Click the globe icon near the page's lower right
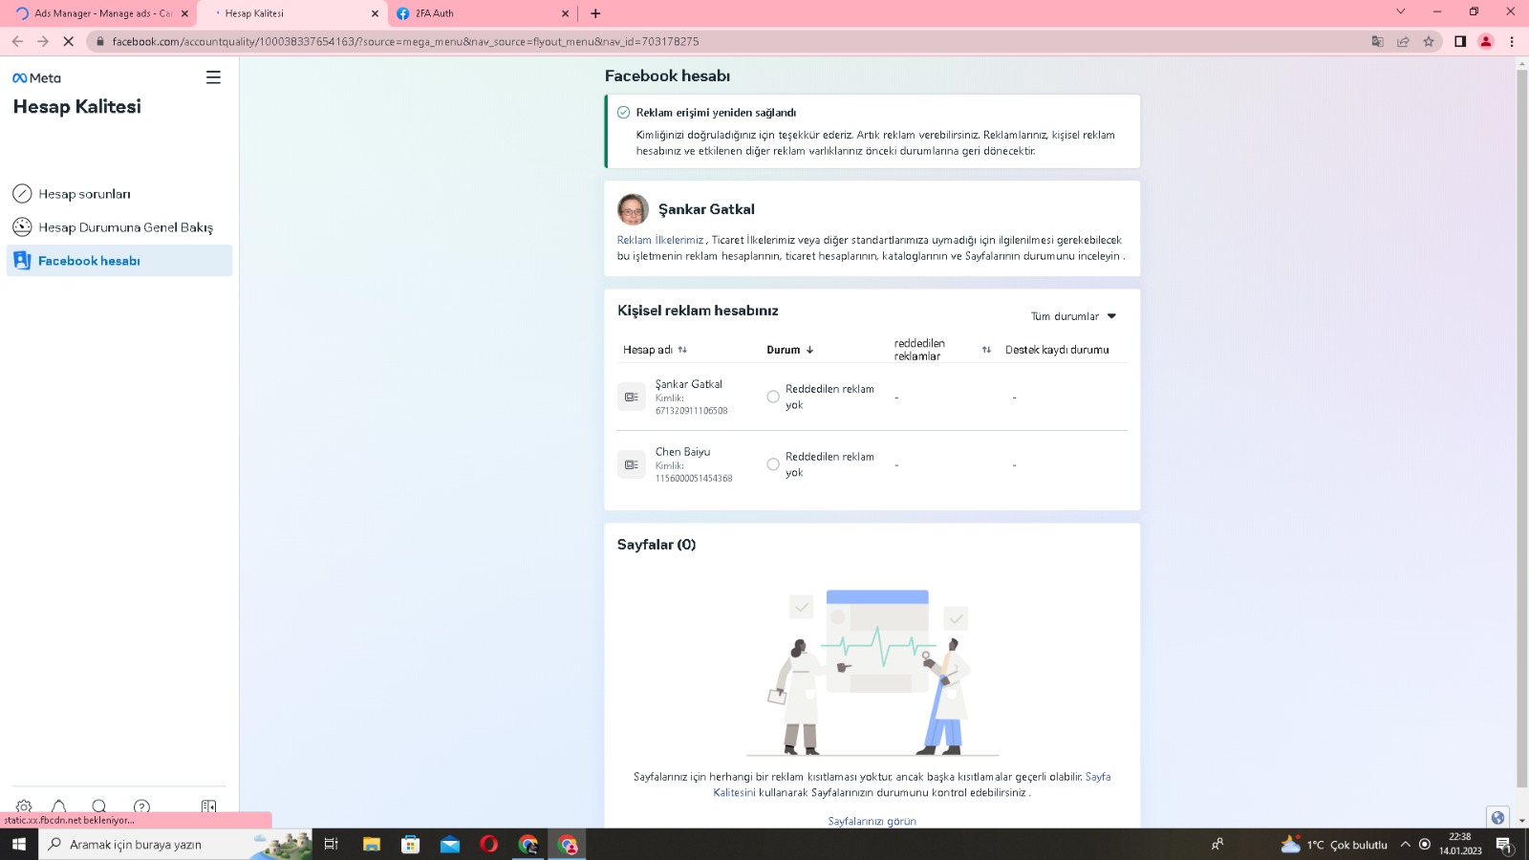 [1497, 817]
